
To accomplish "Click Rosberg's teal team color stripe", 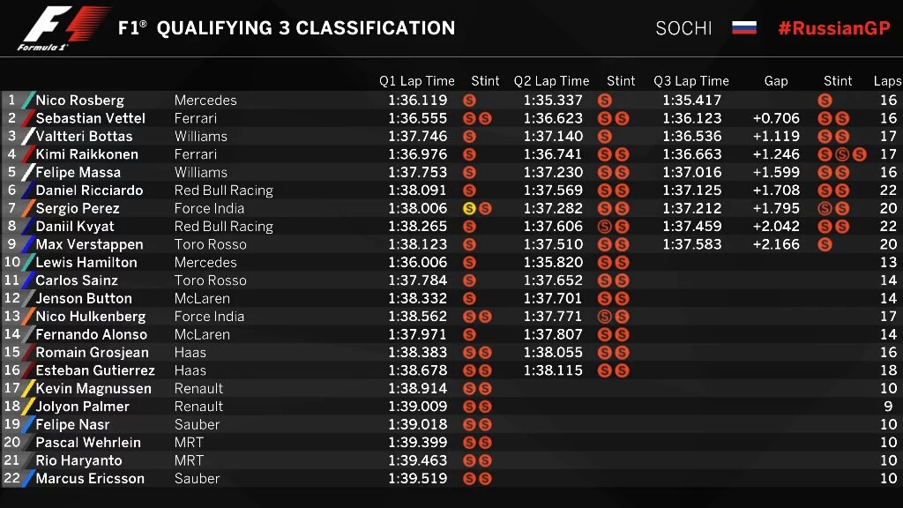I will 27,101.
